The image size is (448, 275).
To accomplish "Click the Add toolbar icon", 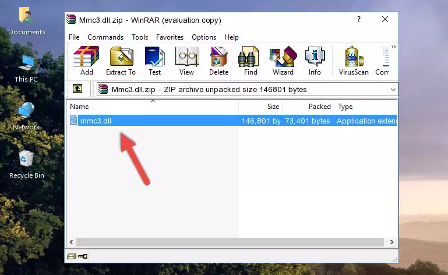I will [x=86, y=61].
